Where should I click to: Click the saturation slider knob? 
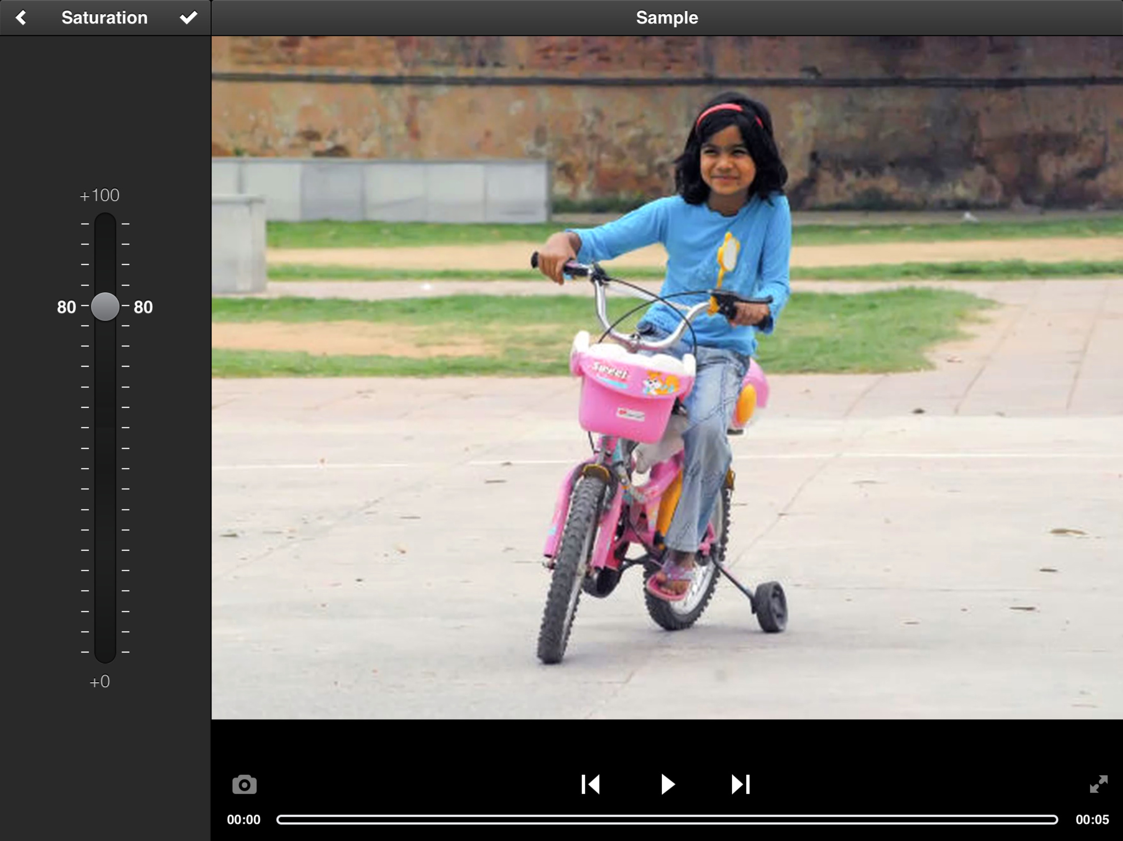pos(105,306)
